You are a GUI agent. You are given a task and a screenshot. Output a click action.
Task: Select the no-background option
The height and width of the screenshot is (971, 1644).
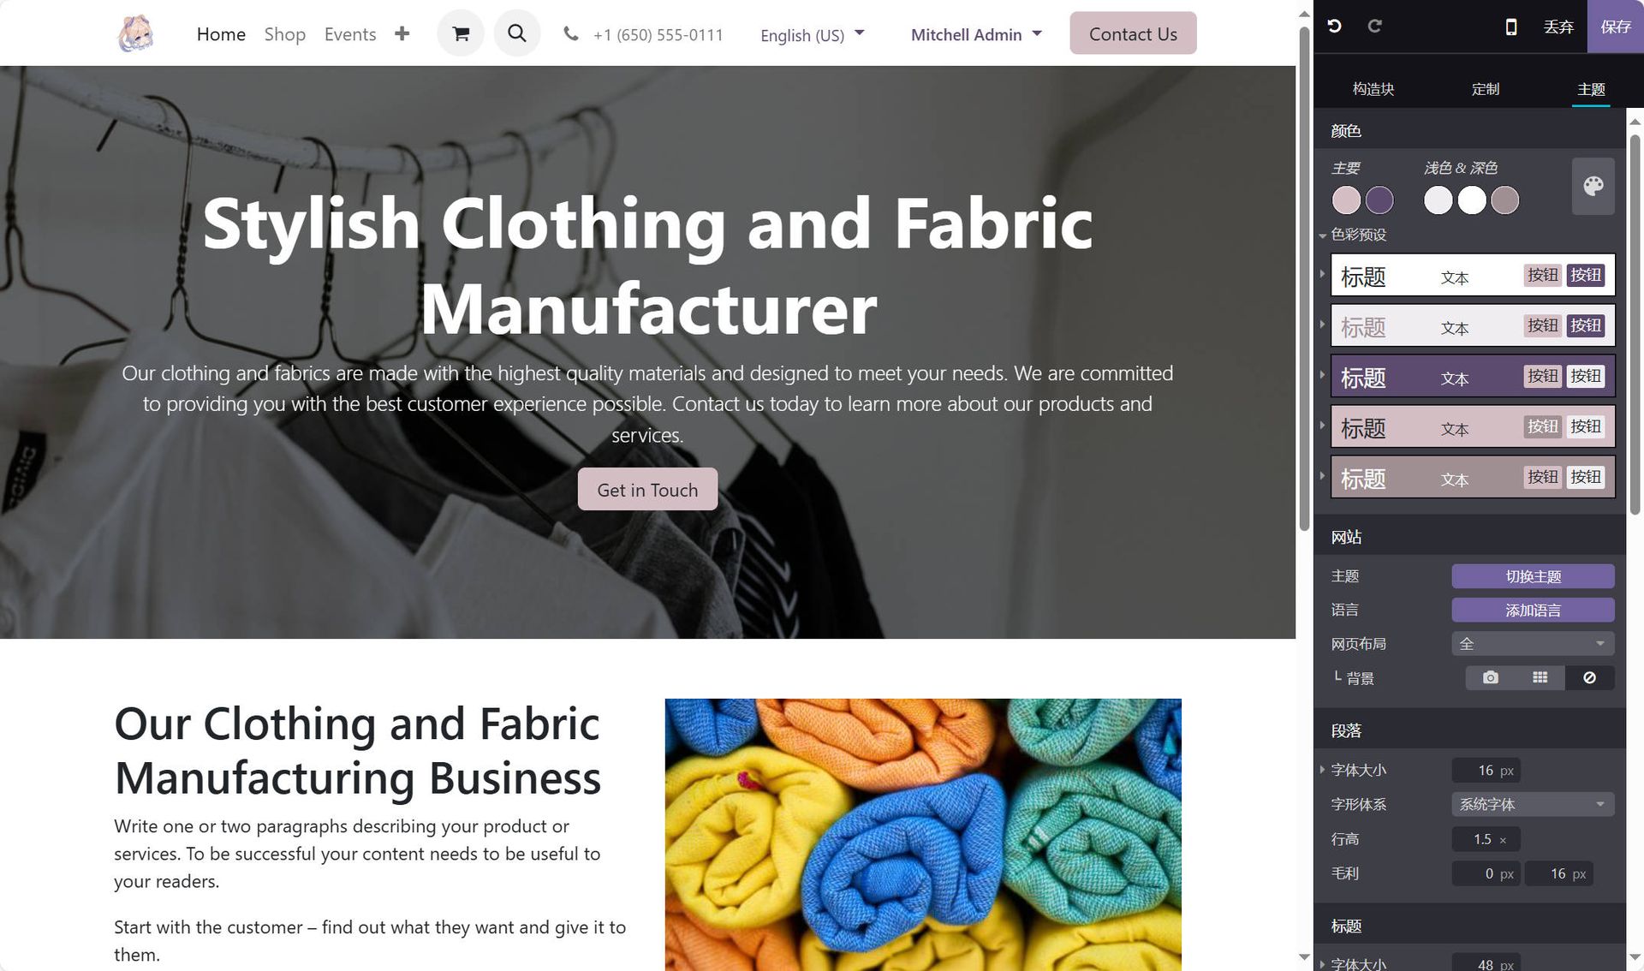[1589, 677]
